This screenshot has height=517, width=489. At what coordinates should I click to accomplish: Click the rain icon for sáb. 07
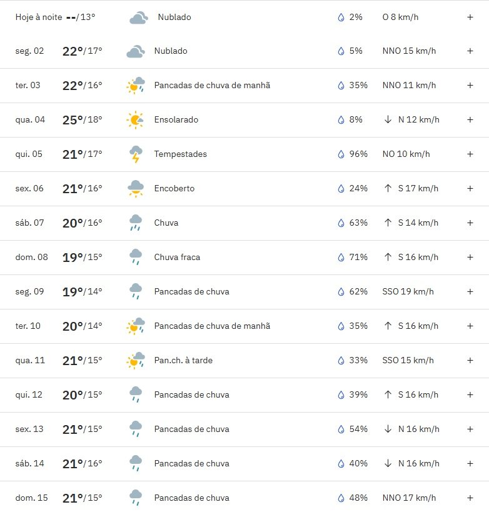[136, 223]
